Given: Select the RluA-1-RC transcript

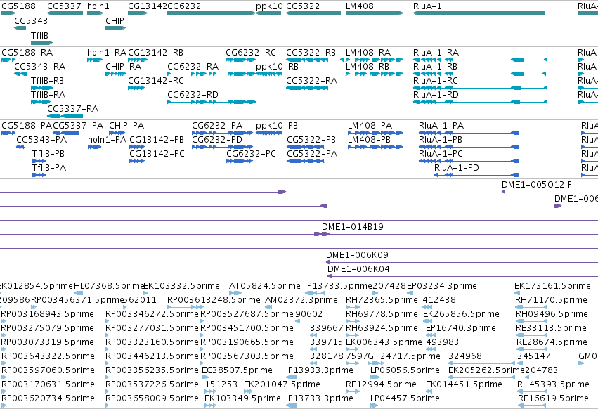Looking at the screenshot, I should click(480, 88).
